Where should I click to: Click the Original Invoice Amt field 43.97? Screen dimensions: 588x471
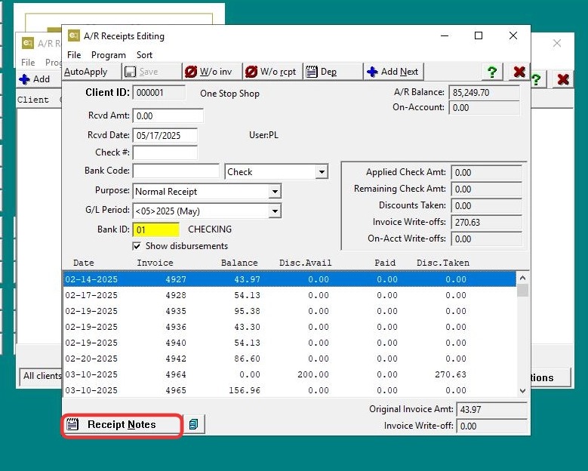[491, 410]
